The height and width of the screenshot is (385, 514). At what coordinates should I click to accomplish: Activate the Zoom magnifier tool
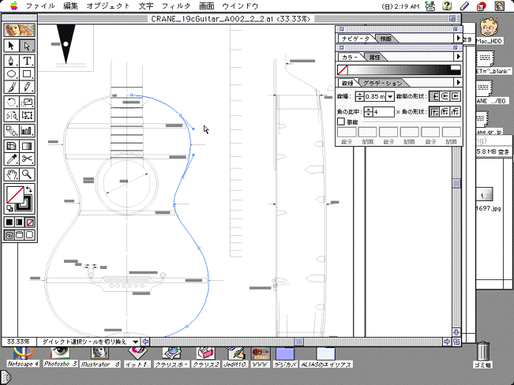[x=27, y=174]
